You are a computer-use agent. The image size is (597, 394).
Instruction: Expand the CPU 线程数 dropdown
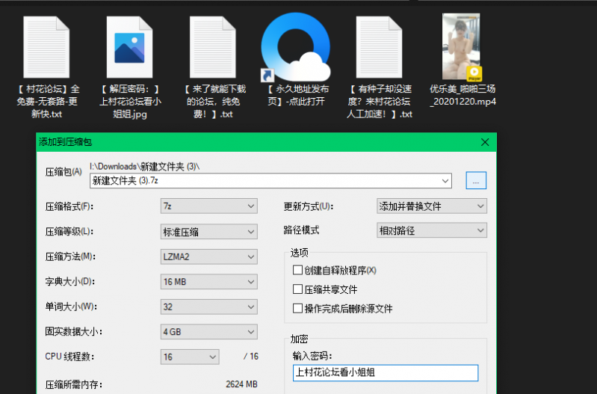(x=190, y=357)
